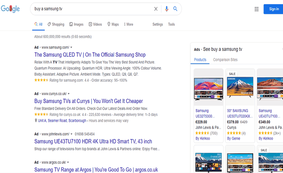Open Settings under the search bar

pyautogui.click(x=157, y=24)
